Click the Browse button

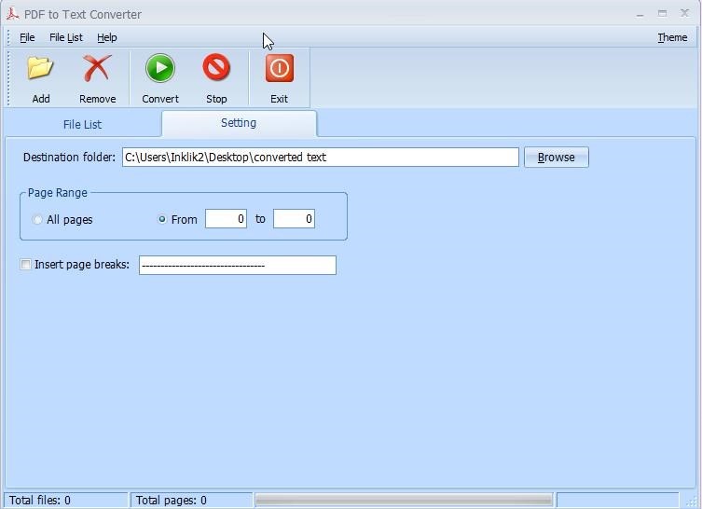(x=556, y=158)
